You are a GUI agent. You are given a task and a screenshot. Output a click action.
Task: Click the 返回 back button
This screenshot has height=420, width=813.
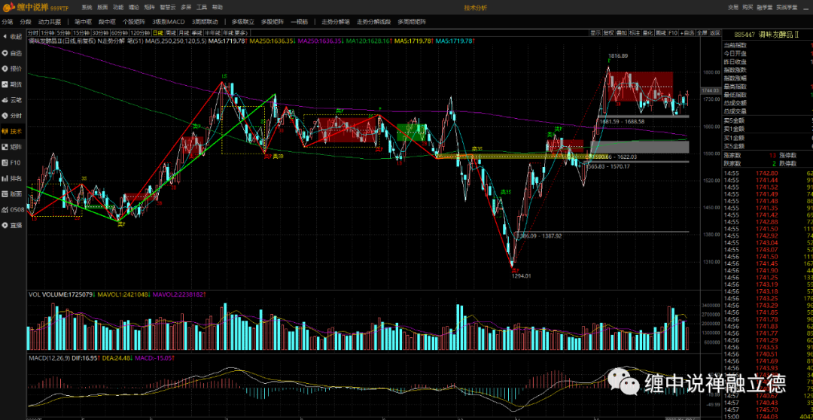(x=716, y=32)
